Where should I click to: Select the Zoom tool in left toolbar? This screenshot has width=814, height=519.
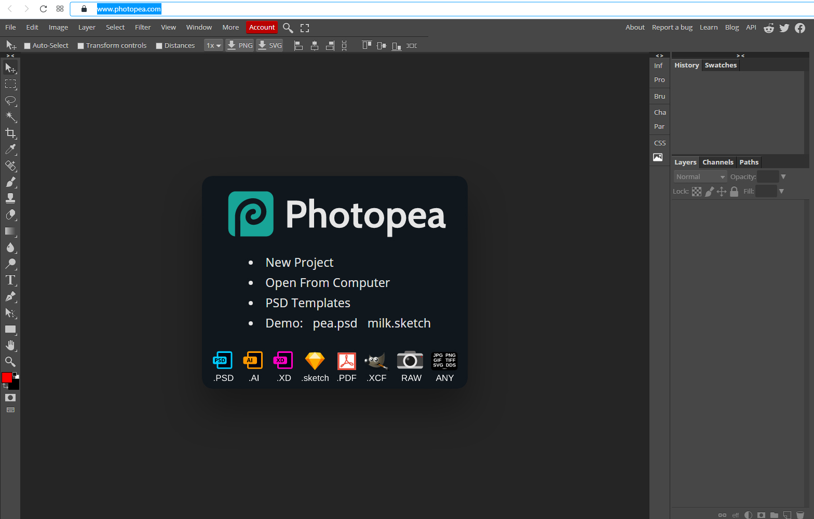tap(10, 362)
